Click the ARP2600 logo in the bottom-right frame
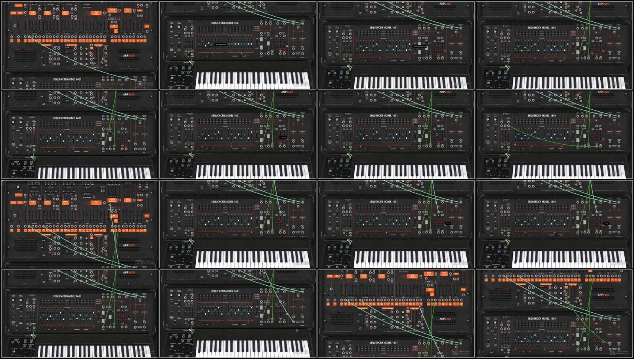 603,295
